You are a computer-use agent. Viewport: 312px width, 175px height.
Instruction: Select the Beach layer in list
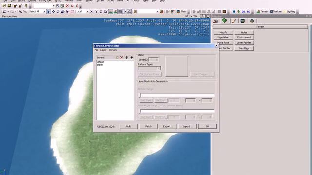pos(99,65)
